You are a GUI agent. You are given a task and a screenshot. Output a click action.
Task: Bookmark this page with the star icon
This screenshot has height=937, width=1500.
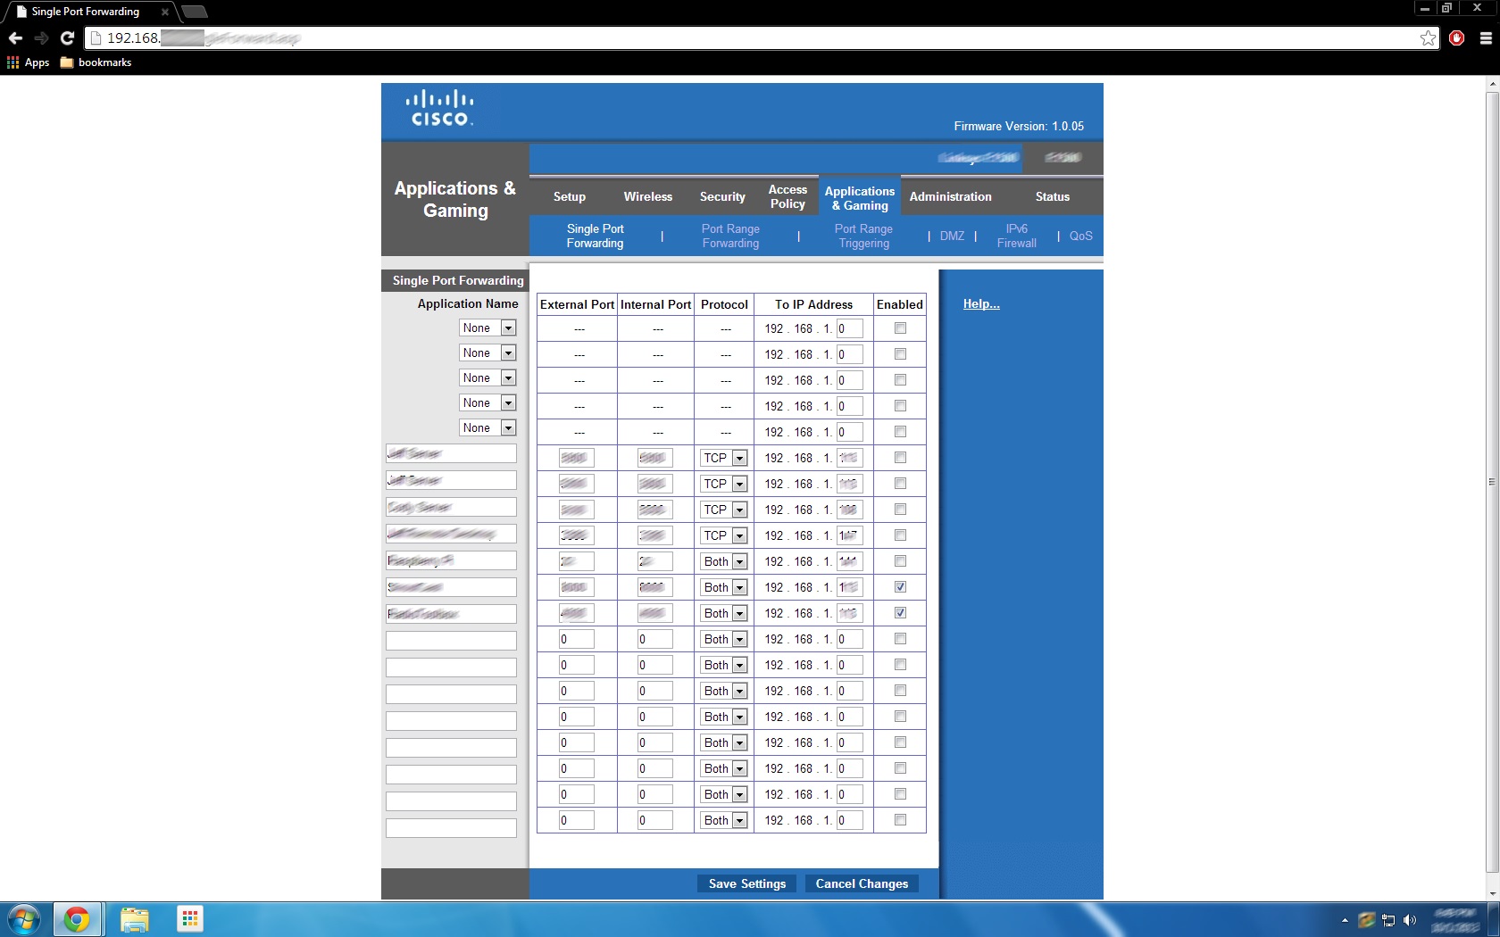pyautogui.click(x=1427, y=38)
